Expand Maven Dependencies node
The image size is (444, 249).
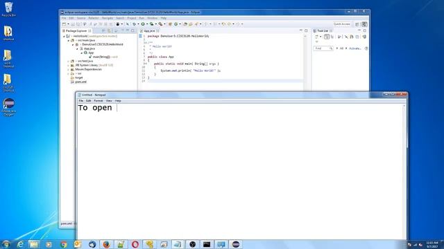click(68, 69)
